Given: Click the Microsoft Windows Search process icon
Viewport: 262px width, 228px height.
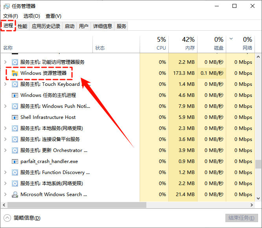Looking at the screenshot, I should coord(15,195).
